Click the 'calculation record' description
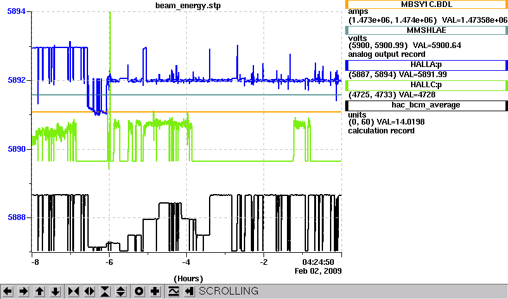The height and width of the screenshot is (299, 508). coord(381,131)
